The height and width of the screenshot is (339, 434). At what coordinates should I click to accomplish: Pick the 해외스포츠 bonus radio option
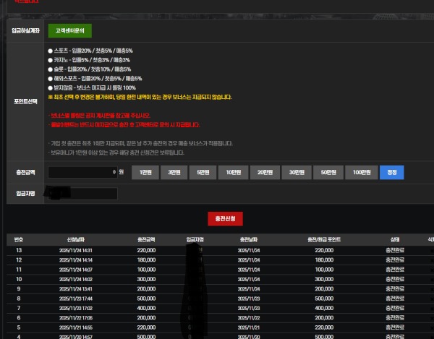50,78
